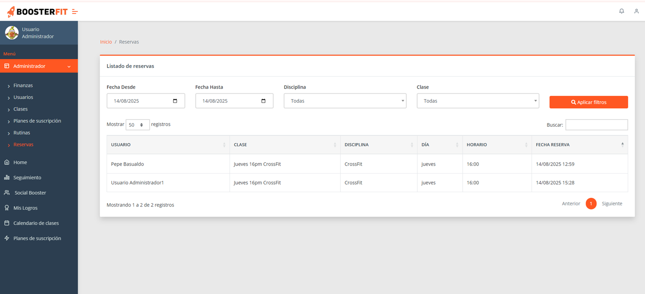Toggle the sidebar hamburger menu icon
Screen dimensions: 645x294
[75, 12]
